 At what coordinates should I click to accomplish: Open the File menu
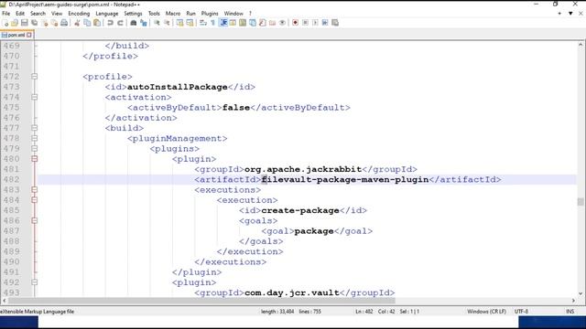point(6,14)
